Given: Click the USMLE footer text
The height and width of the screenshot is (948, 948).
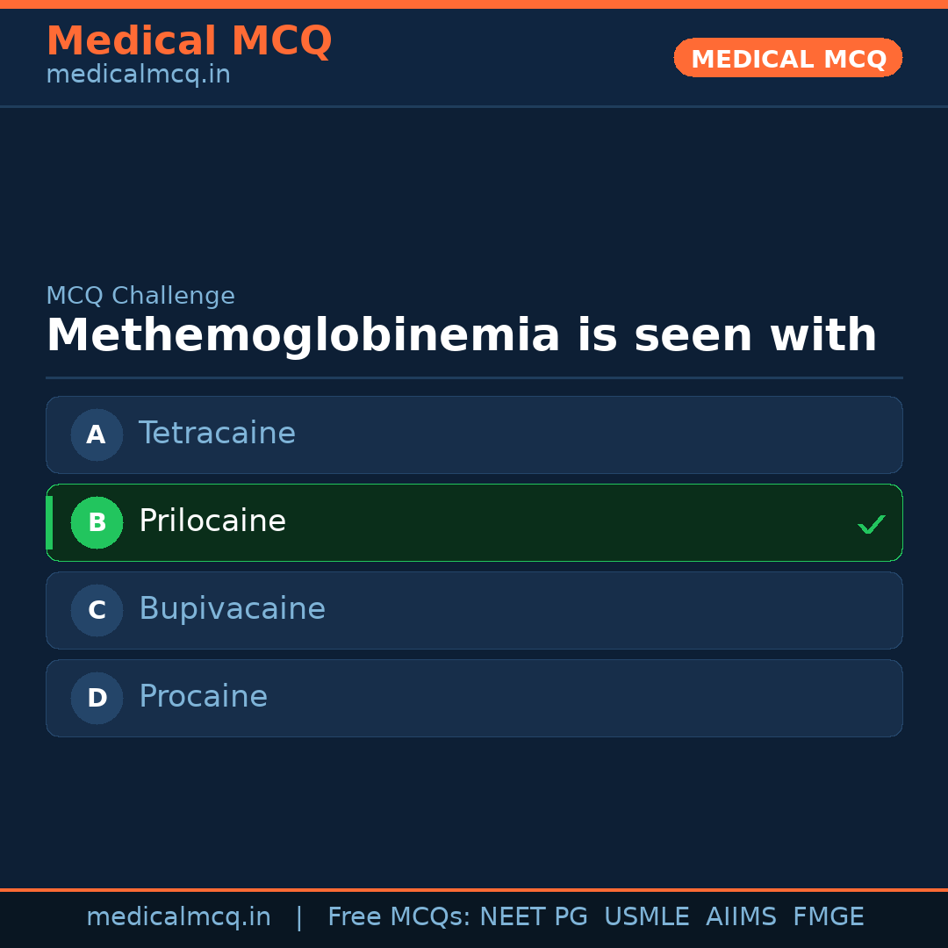Looking at the screenshot, I should pos(646,917).
